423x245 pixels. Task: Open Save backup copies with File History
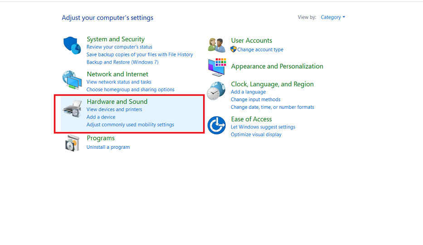point(140,54)
